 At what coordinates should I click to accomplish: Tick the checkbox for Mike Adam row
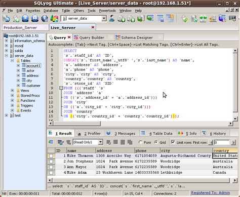pyautogui.click(x=51, y=173)
